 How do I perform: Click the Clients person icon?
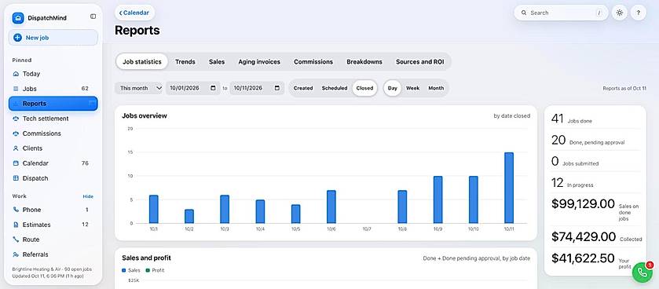point(16,148)
